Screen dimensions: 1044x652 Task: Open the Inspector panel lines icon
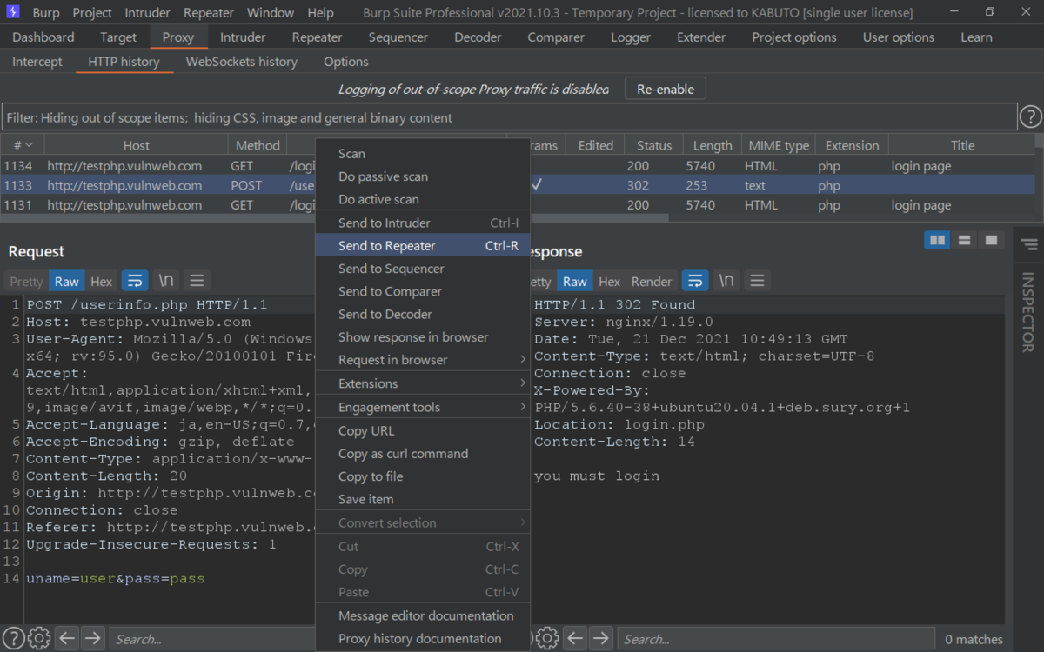tap(1029, 245)
